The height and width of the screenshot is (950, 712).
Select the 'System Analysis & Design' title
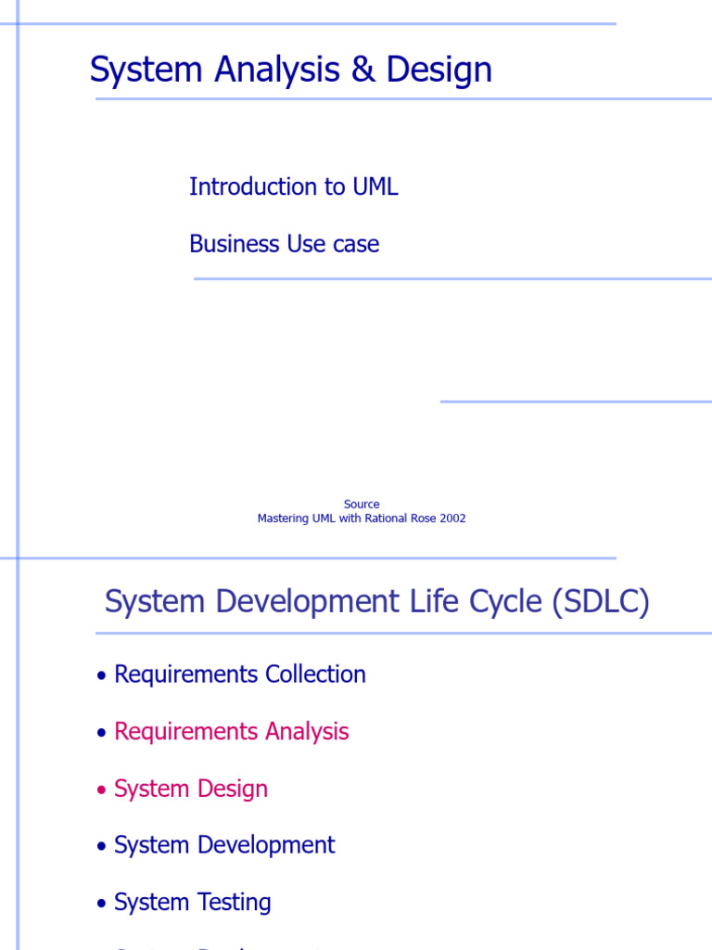290,70
